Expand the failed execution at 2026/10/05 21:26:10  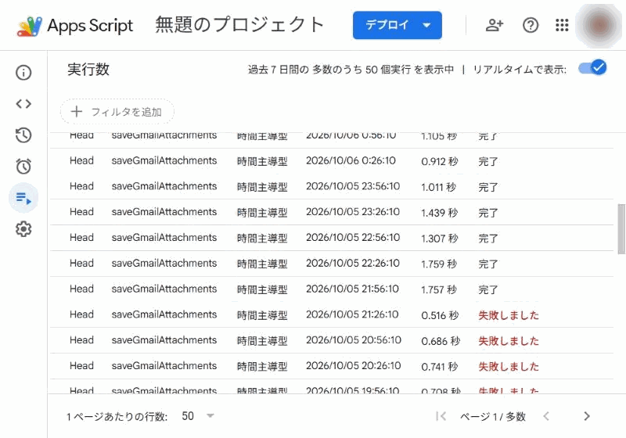coord(332,314)
